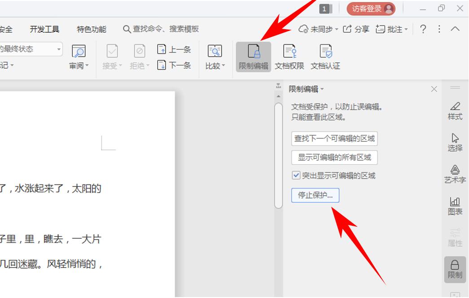Click the text 瞧去，一大片 in the document
This screenshot has height=298, width=469.
[72, 239]
